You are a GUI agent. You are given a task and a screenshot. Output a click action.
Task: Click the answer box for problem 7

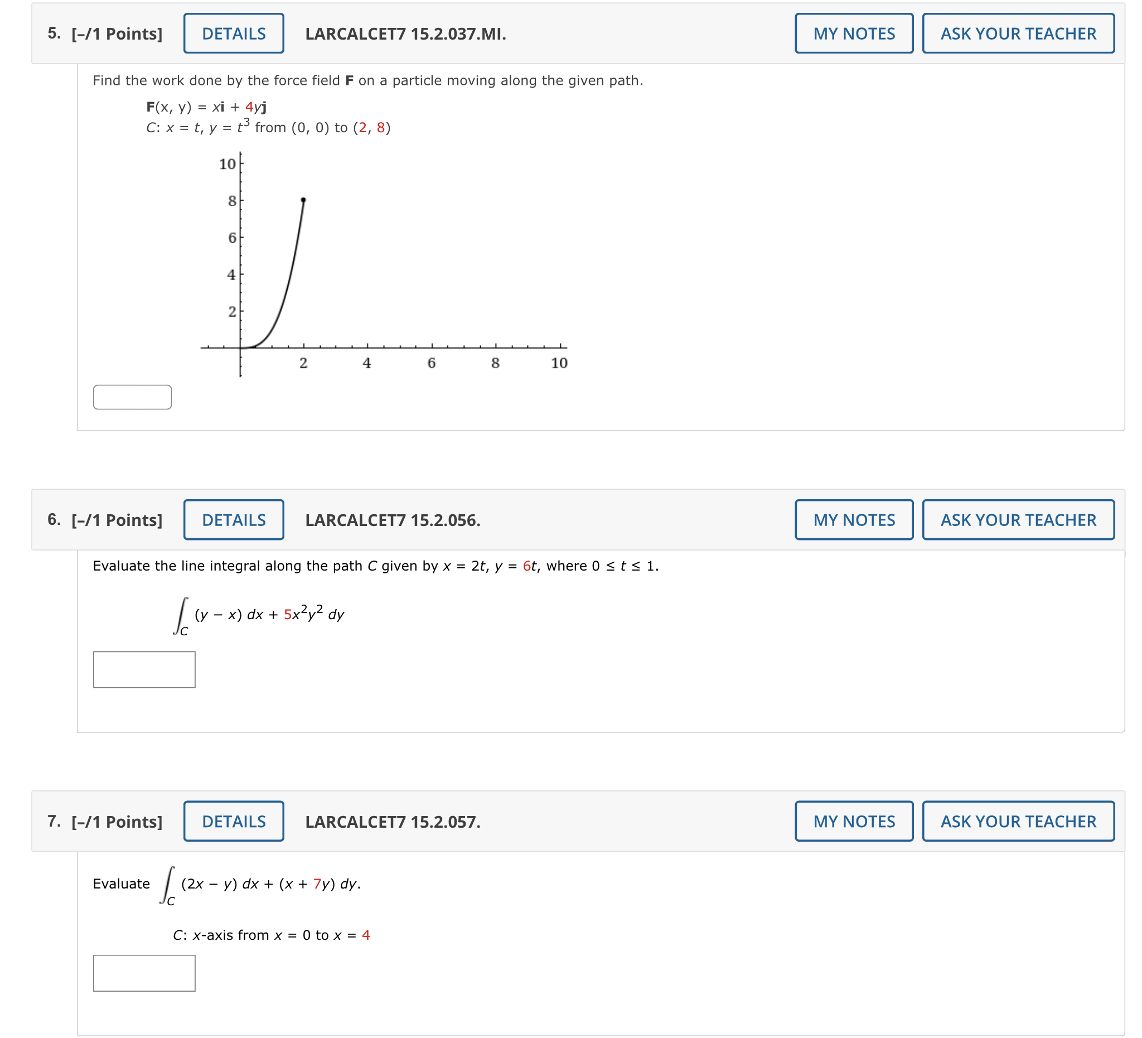pos(145,973)
